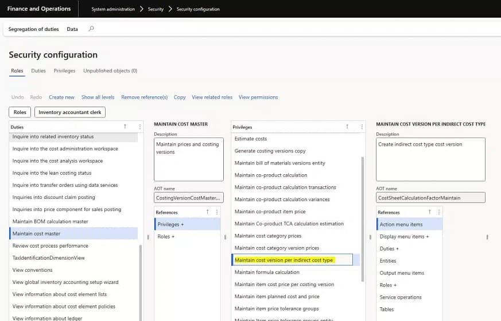The height and width of the screenshot is (321, 501).
Task: Expand Privileges + under Maintain cost master
Action: [x=188, y=224]
